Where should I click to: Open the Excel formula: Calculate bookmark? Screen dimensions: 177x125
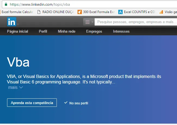click(17, 12)
